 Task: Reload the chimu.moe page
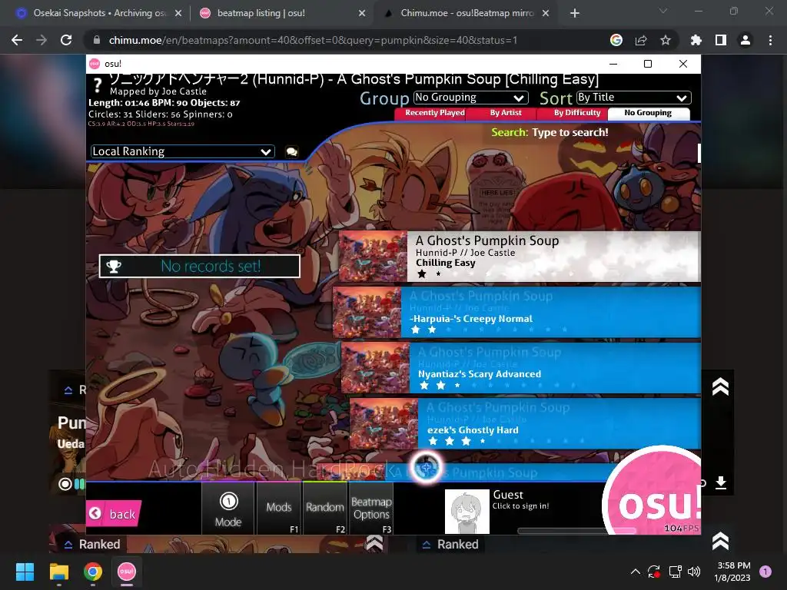click(66, 40)
